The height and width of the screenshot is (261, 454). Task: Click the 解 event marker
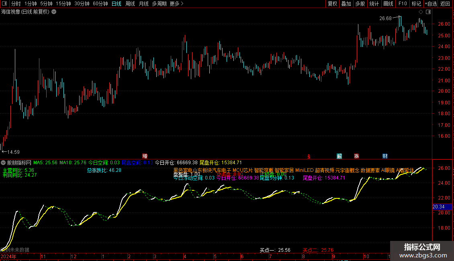click(x=339, y=156)
